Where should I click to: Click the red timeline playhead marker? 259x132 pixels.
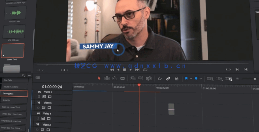pyautogui.click(x=139, y=85)
